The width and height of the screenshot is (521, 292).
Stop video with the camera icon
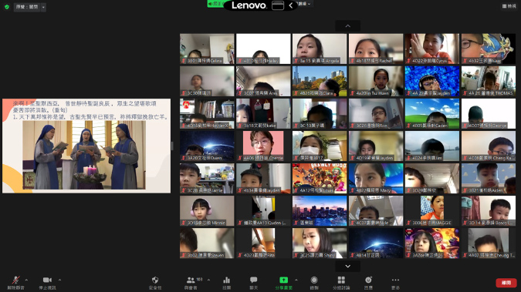coord(47,283)
